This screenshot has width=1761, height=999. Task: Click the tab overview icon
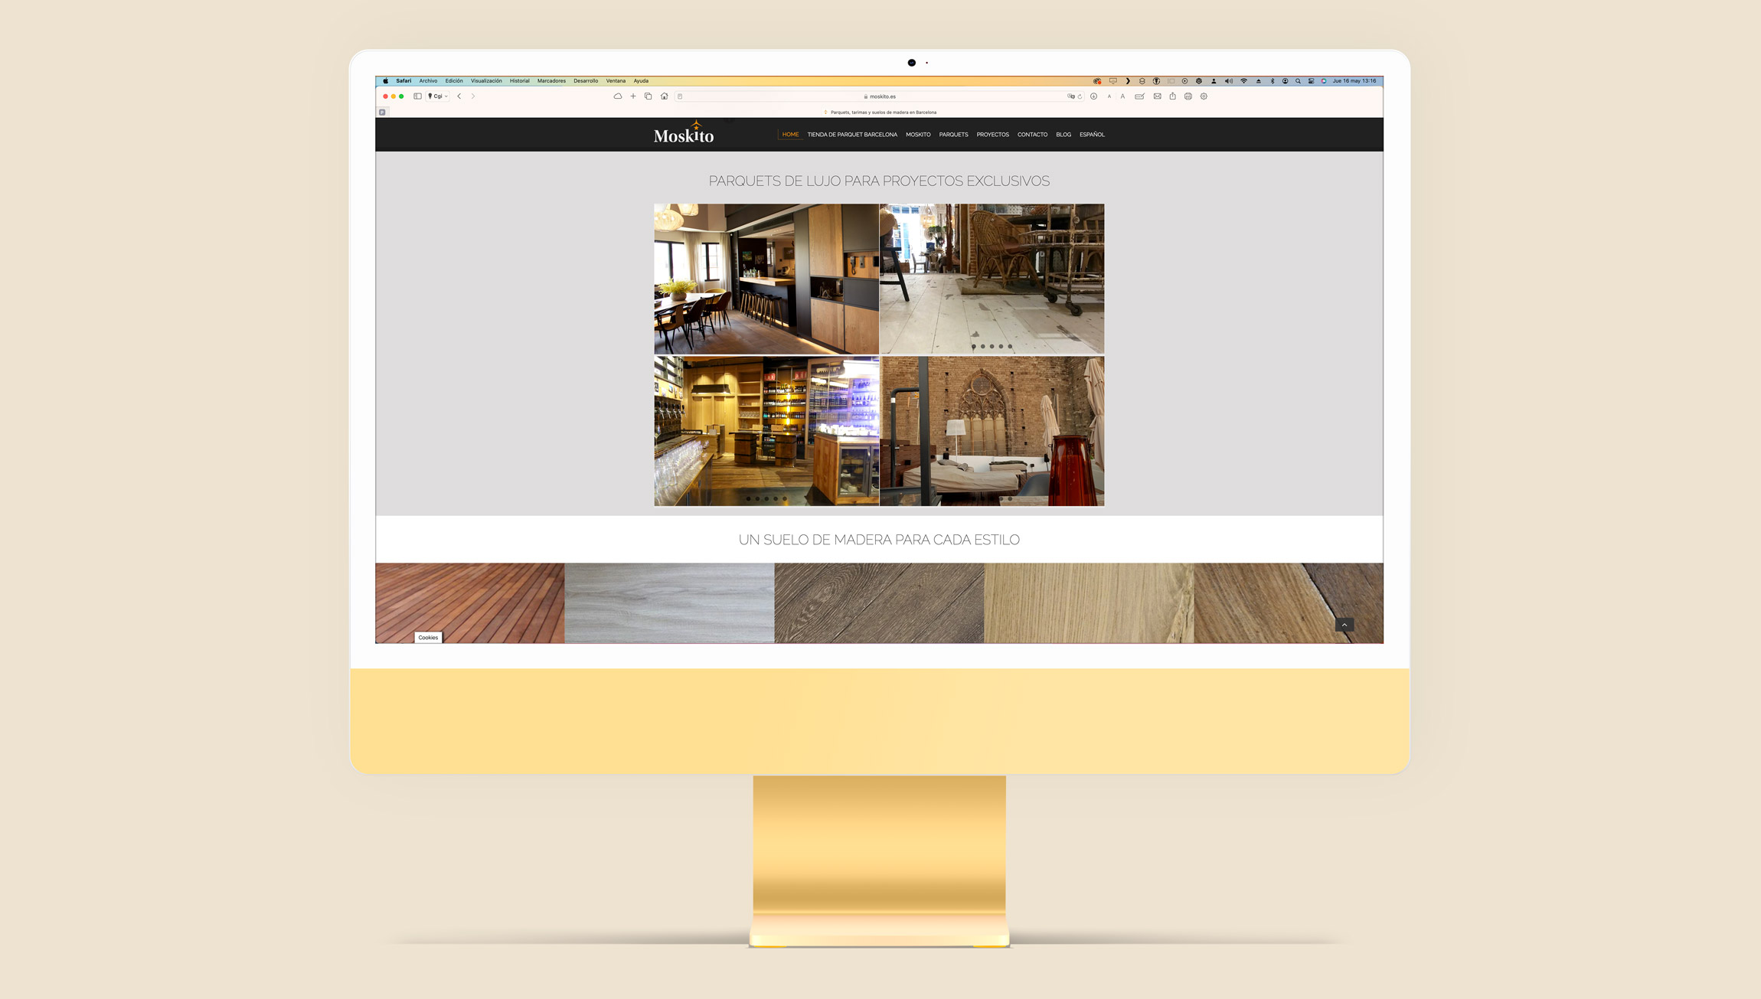coord(649,96)
